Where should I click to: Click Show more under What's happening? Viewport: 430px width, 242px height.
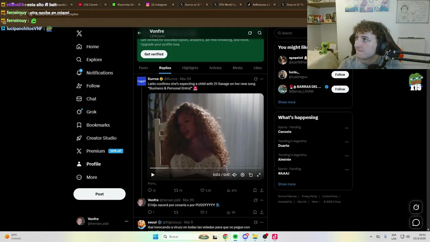coord(287,184)
